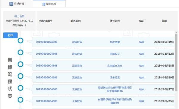The width and height of the screenshot is (179, 109).
Task: Click 结束 in the 2019年09月18日 row
Action: point(142,66)
